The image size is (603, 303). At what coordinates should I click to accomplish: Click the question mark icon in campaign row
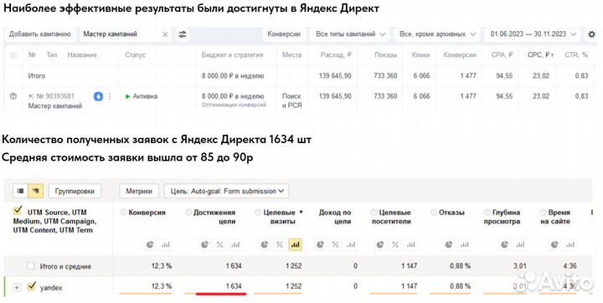pos(13,96)
